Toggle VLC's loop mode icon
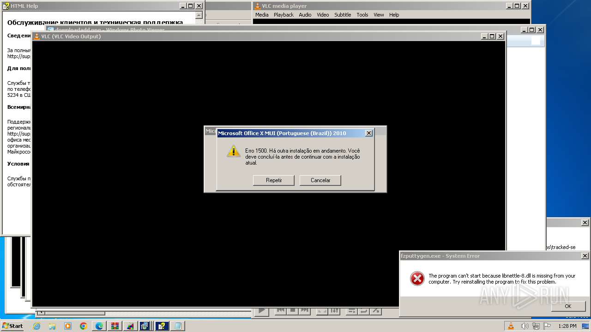The image size is (591, 332). (x=364, y=311)
